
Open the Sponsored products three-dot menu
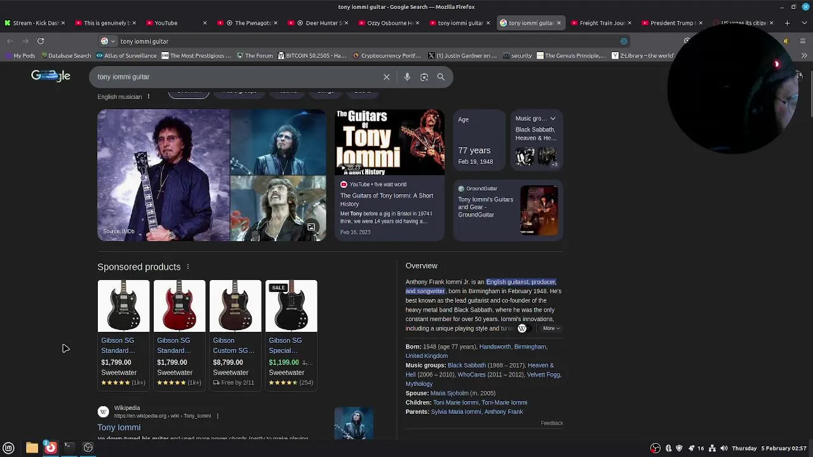pyautogui.click(x=188, y=267)
